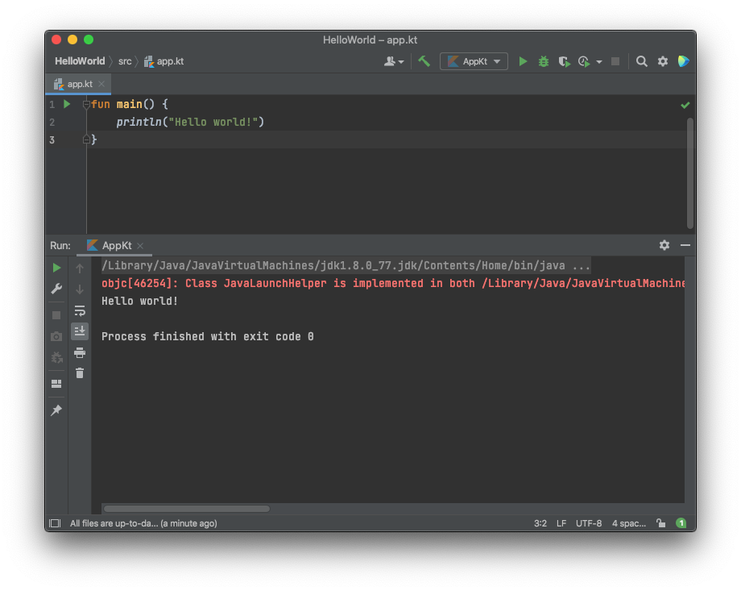Click HelloWorld breadcrumb in navigation bar
The width and height of the screenshot is (741, 591).
pos(80,61)
